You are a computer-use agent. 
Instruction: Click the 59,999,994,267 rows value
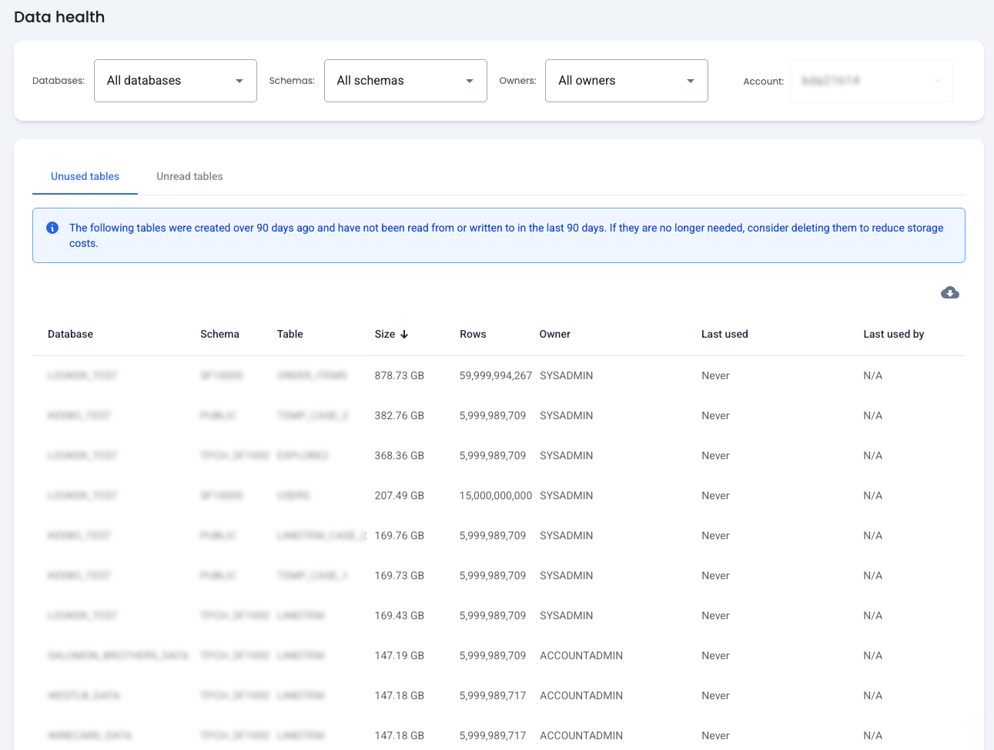click(496, 375)
